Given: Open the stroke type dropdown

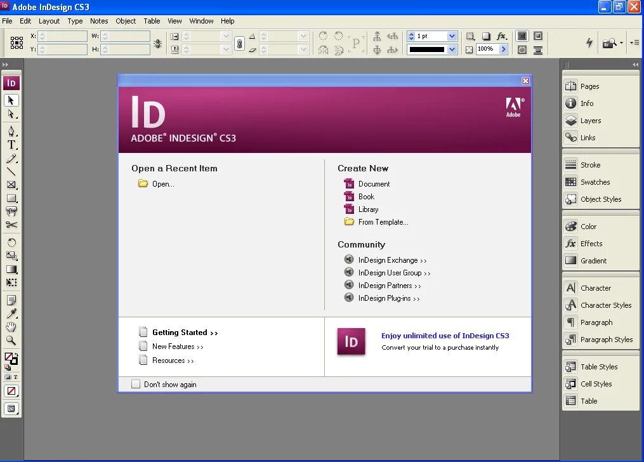Looking at the screenshot, I should pyautogui.click(x=452, y=49).
